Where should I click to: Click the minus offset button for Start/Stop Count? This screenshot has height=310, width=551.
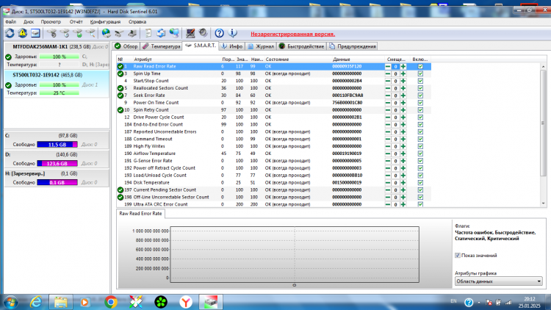pyautogui.click(x=388, y=81)
